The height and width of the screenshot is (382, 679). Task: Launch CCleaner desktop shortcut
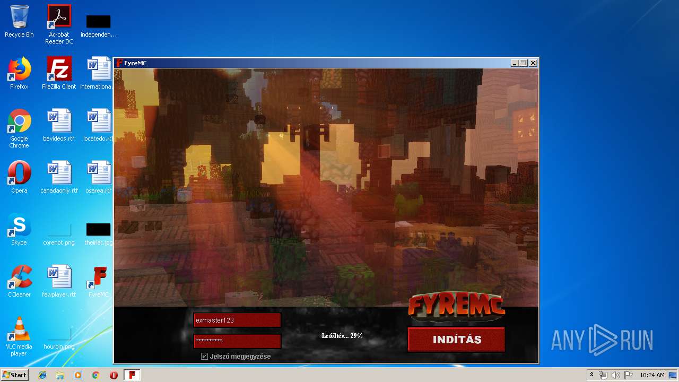point(19,281)
